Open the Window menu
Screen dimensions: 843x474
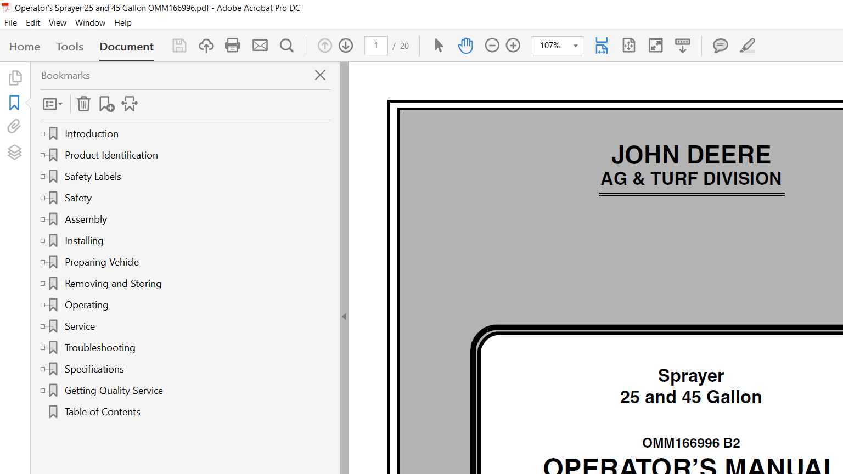coord(90,23)
